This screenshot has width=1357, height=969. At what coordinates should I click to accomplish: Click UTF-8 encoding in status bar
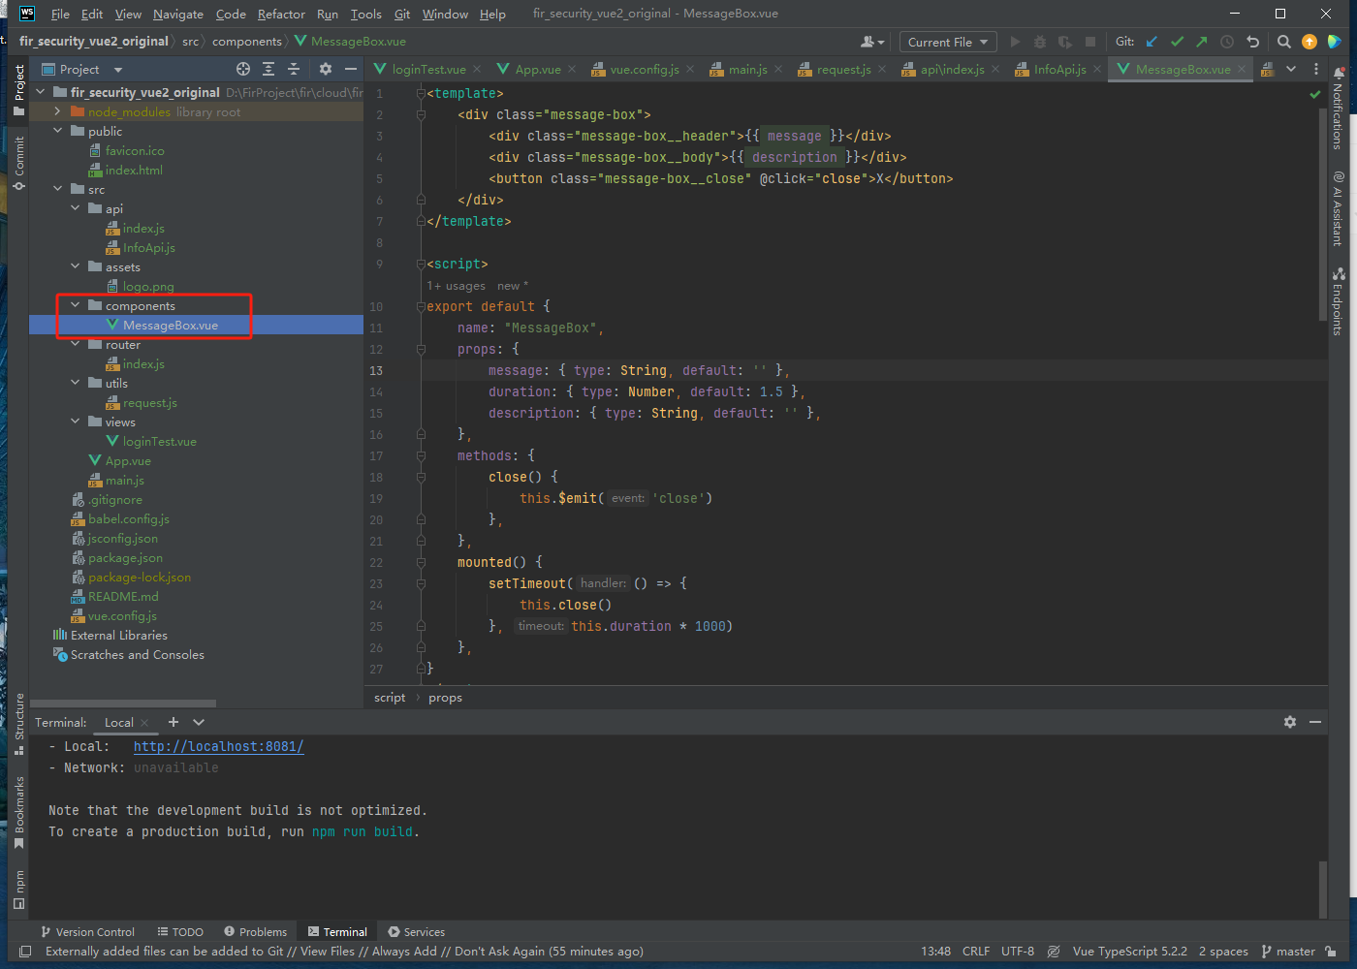[x=1018, y=951]
